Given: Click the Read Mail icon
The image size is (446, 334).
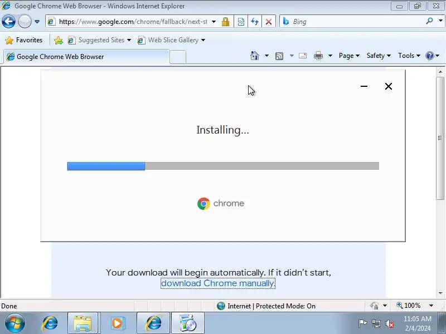Looking at the screenshot, I should coord(303,56).
